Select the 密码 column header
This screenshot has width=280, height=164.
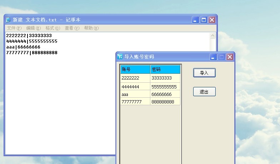tap(165, 69)
